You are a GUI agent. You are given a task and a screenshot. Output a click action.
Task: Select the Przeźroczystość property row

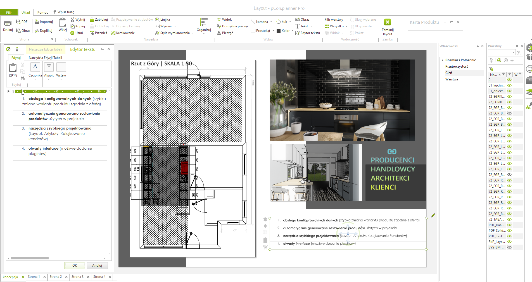point(457,66)
